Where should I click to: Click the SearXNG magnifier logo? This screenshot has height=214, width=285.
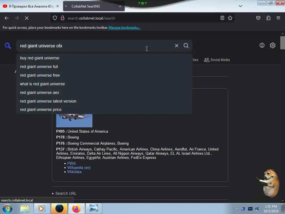8,45
